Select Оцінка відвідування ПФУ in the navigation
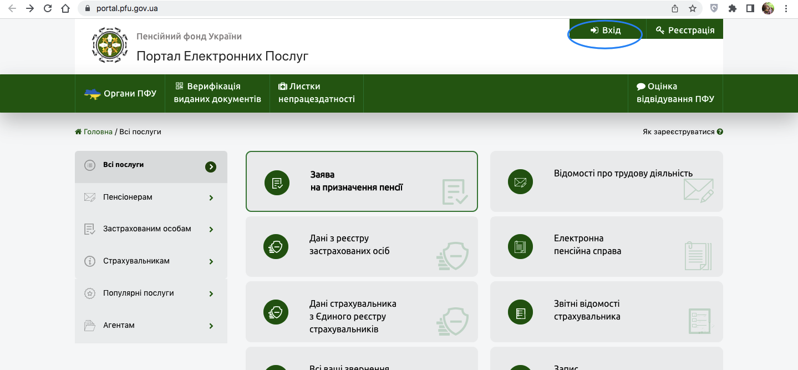This screenshot has width=798, height=370. coord(675,93)
